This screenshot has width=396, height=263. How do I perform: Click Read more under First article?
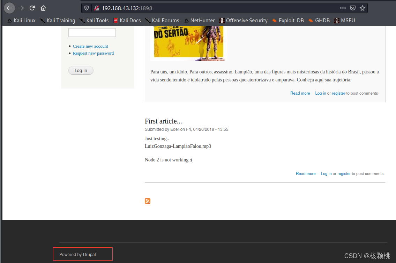306,174
